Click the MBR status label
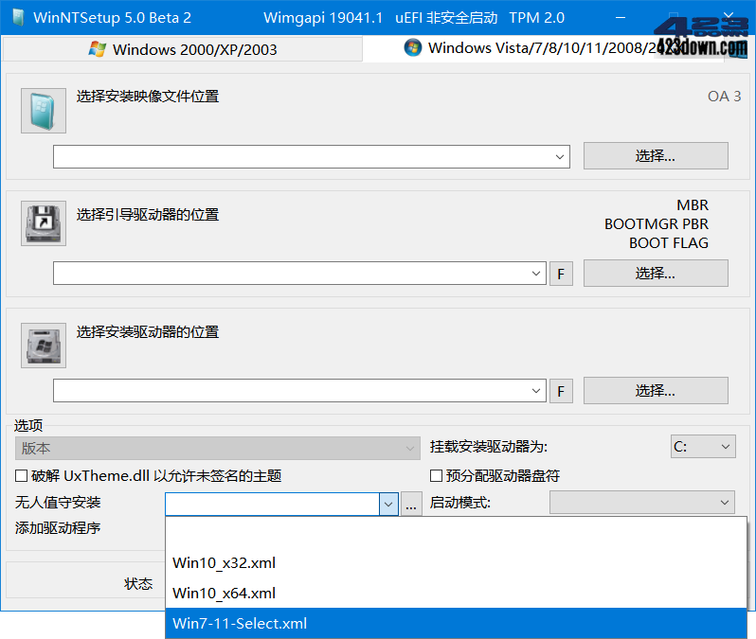Viewport: 756px width, 639px height. pos(693,205)
